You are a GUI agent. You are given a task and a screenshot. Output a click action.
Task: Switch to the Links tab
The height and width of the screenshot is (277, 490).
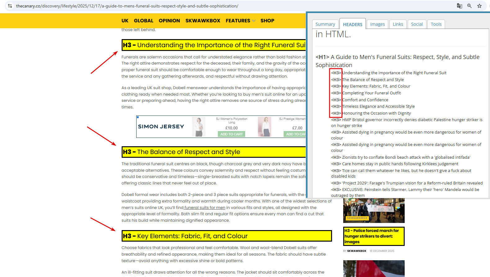(x=398, y=24)
